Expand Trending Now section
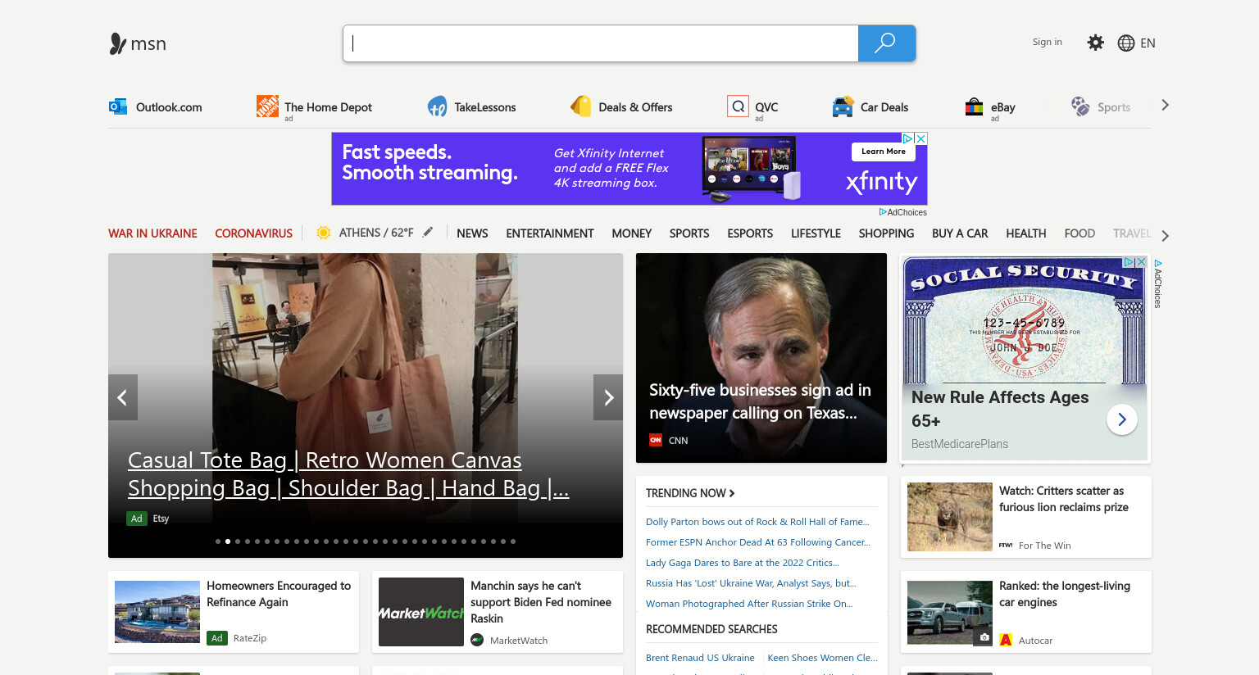This screenshot has width=1259, height=675. (690, 493)
